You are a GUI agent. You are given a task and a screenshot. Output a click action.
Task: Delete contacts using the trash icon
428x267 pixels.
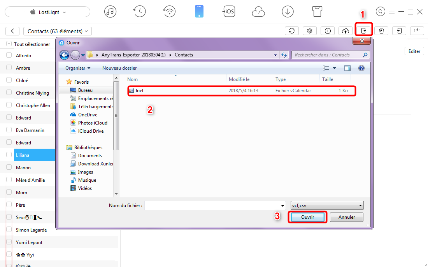[x=382, y=30]
